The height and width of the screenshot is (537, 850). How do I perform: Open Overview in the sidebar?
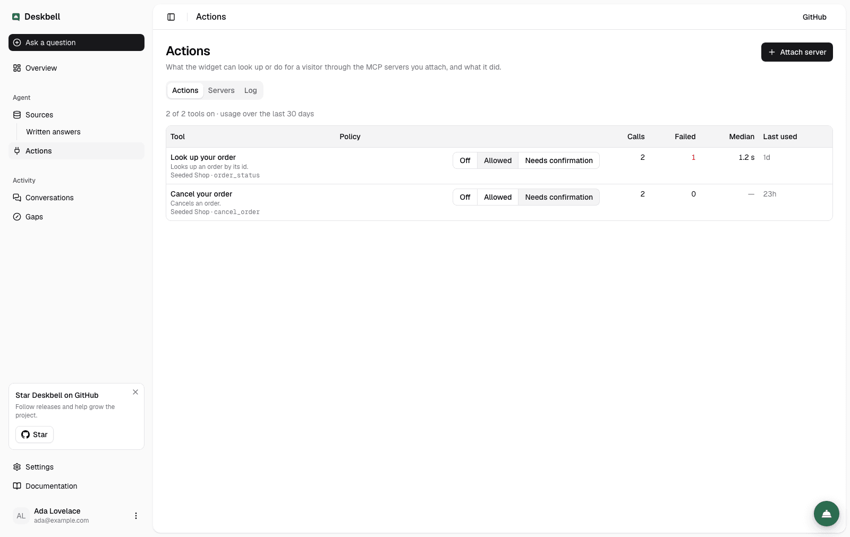76,68
